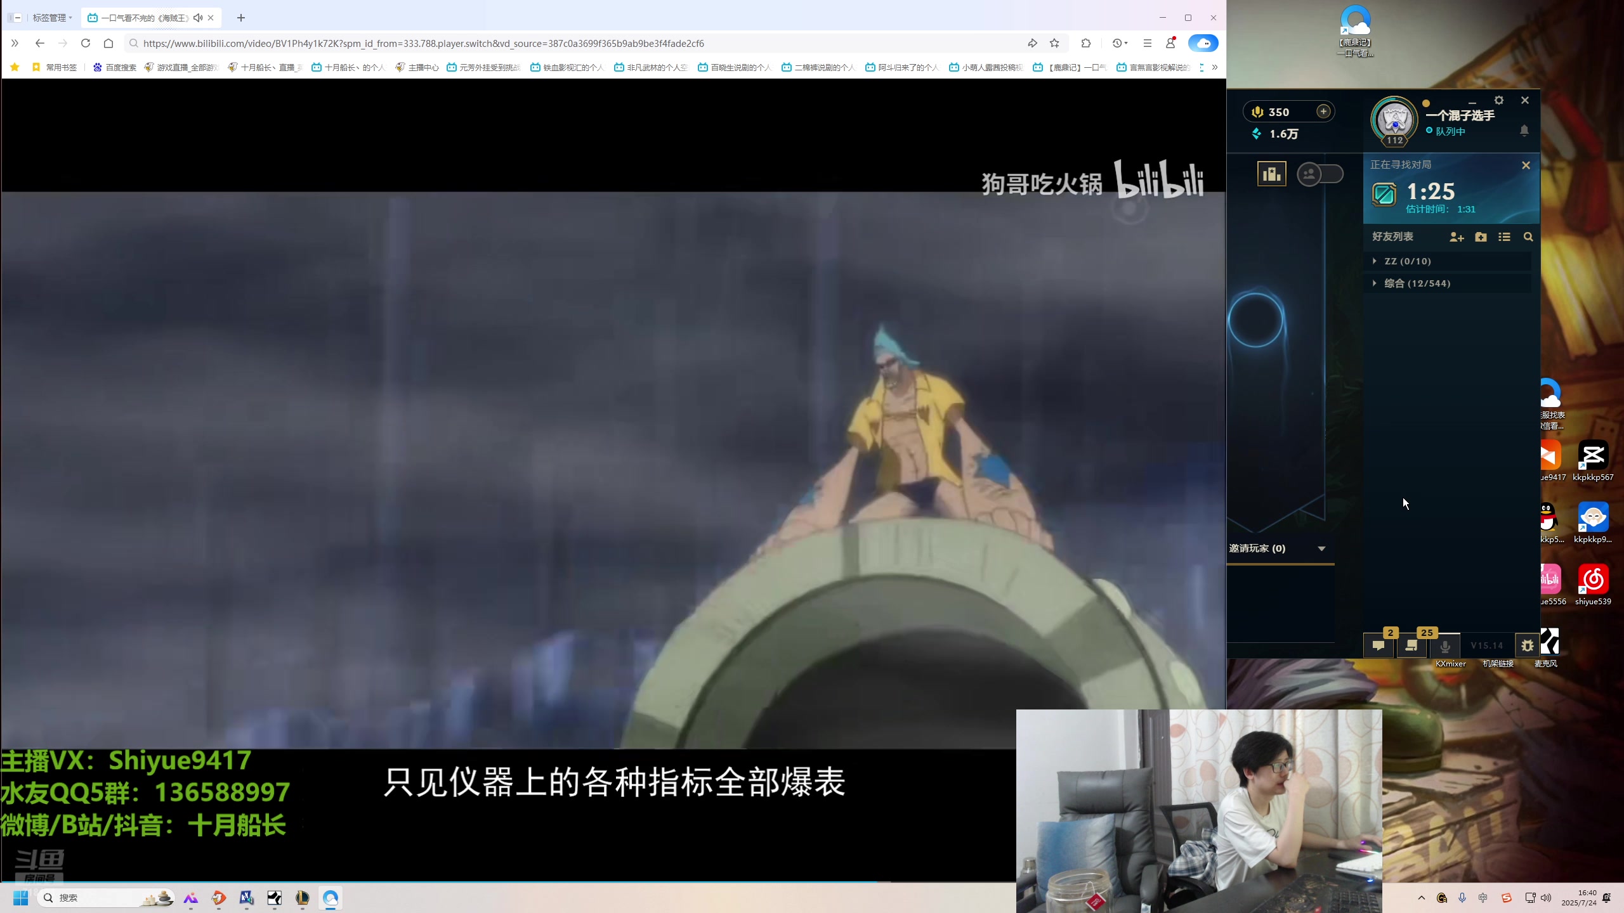Open the 阿斗归来了 bookmark

pos(903,67)
